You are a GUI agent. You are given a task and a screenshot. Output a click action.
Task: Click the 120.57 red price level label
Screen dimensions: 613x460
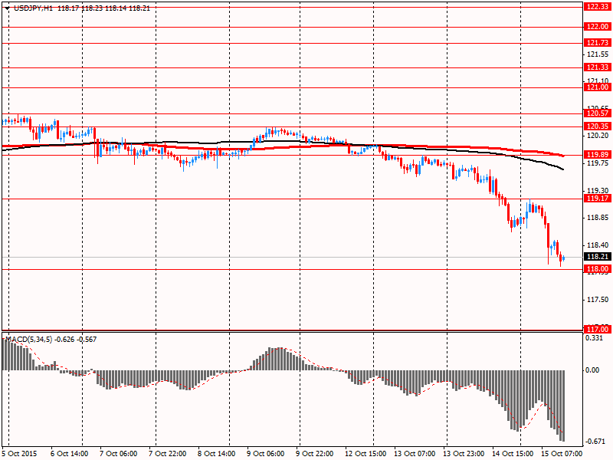point(597,113)
